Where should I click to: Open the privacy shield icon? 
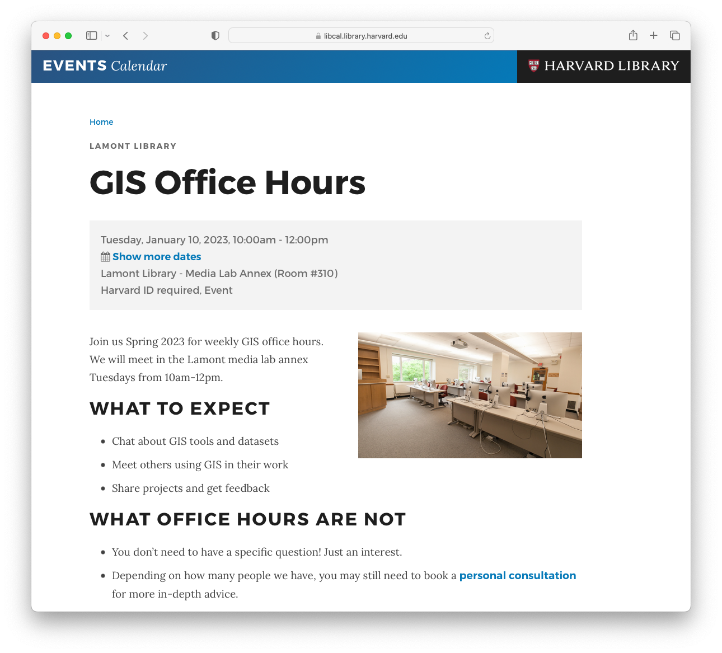click(215, 36)
